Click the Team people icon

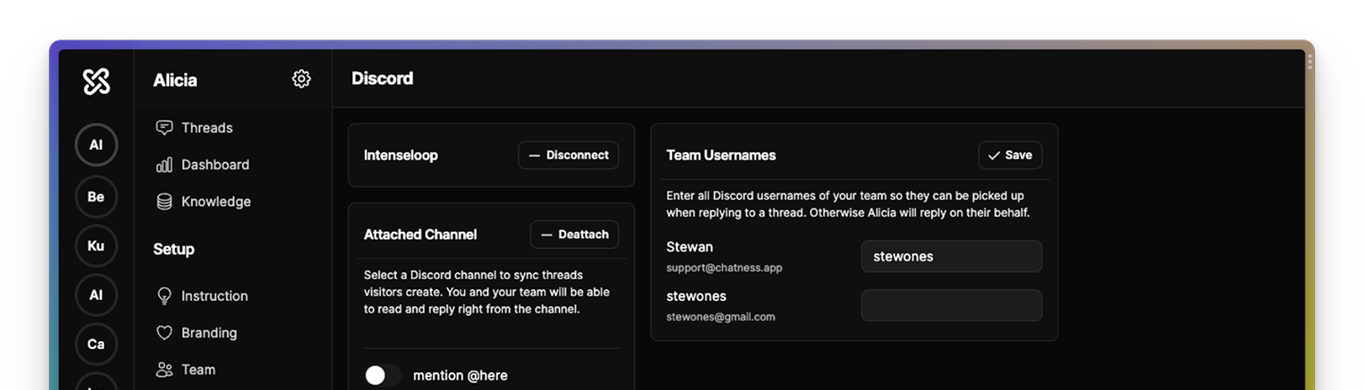(164, 370)
